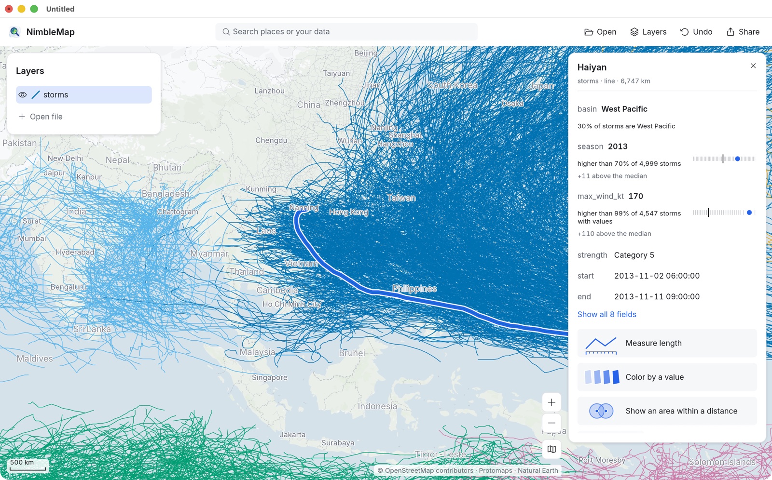Click the plus icon beside Open file
Screen dimensions: 772x480
pos(22,117)
